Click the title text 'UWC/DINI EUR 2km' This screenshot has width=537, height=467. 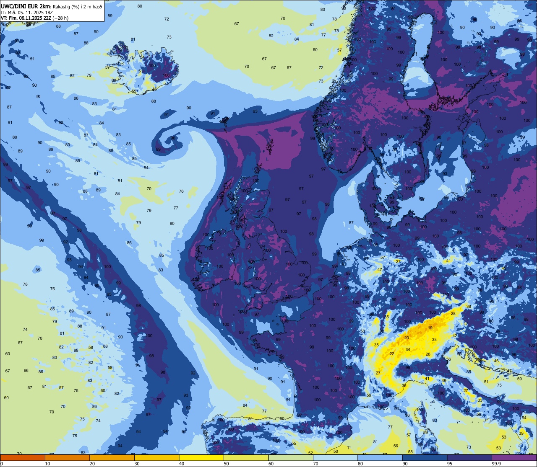click(26, 6)
